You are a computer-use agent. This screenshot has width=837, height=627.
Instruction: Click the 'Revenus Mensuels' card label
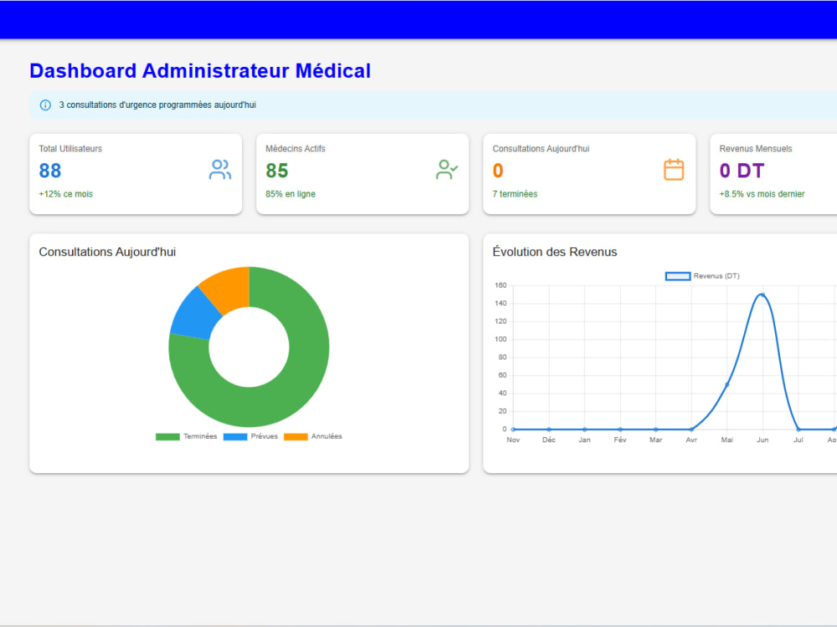coord(755,149)
